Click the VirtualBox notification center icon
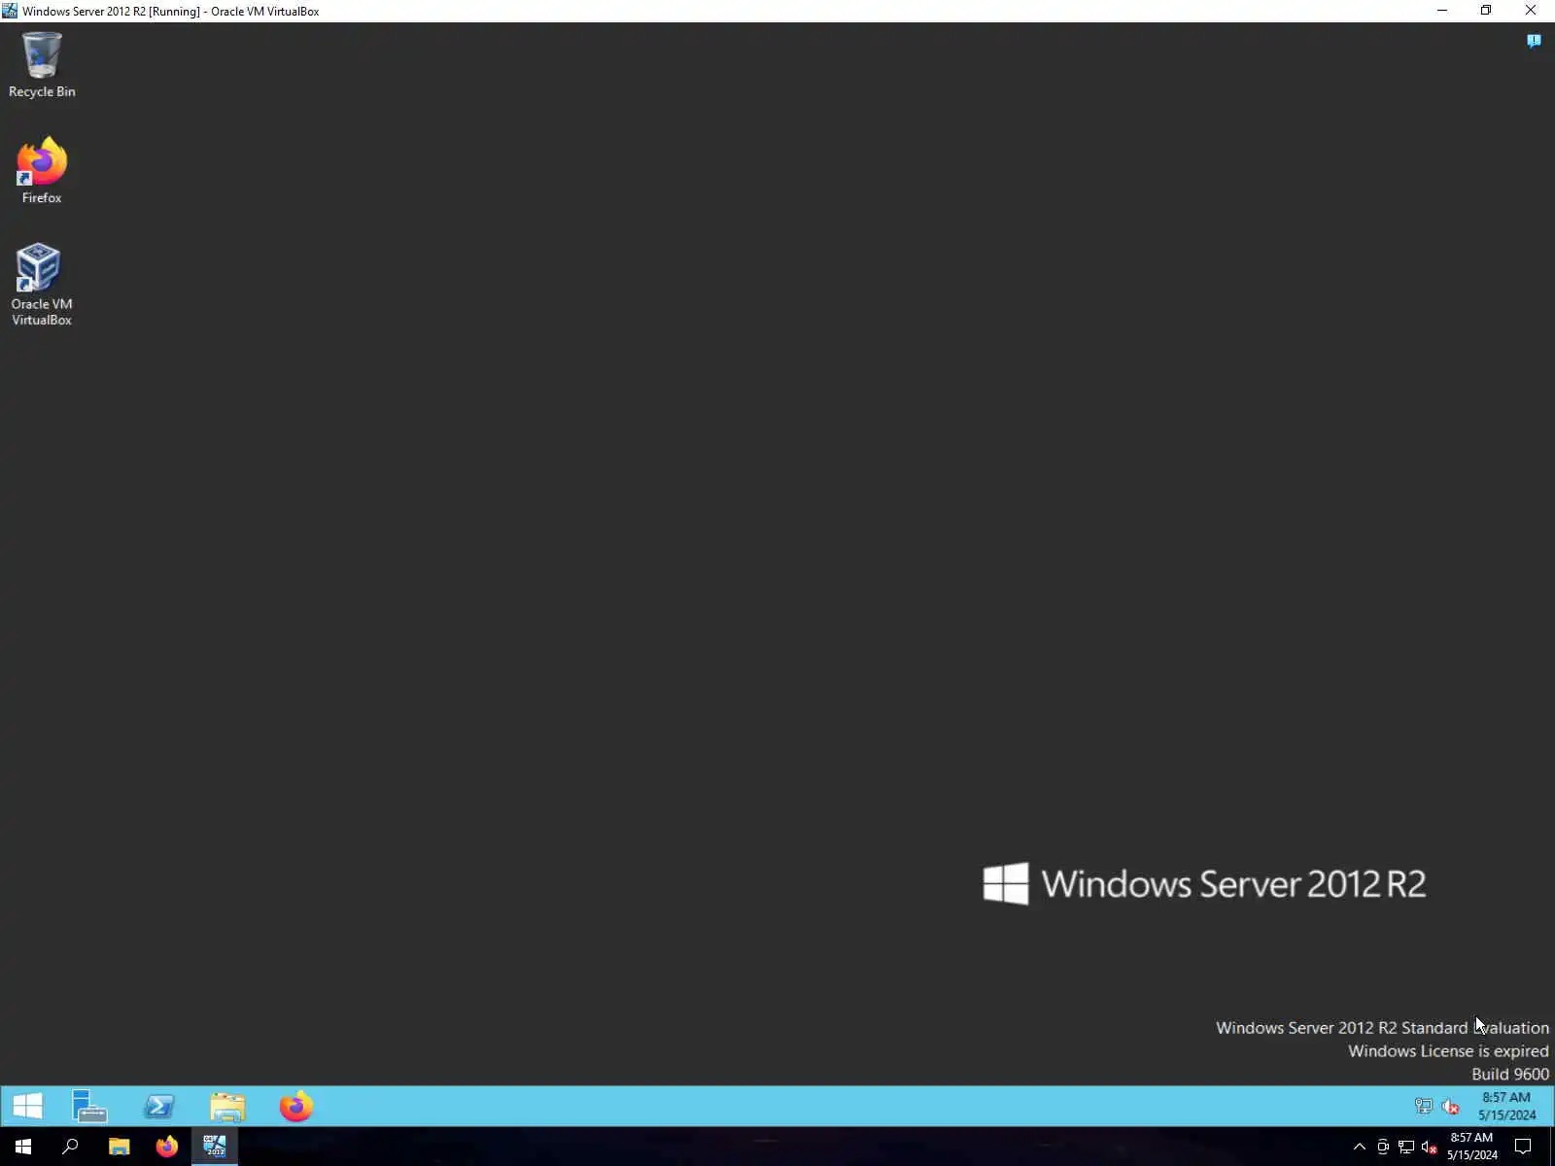 coord(1534,41)
